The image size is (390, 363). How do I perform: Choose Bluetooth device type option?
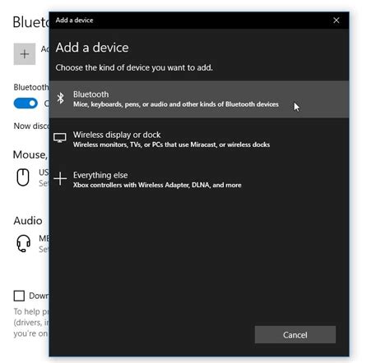click(x=199, y=99)
